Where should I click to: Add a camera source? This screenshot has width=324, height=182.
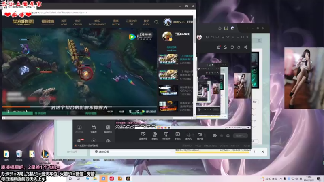tap(155, 136)
